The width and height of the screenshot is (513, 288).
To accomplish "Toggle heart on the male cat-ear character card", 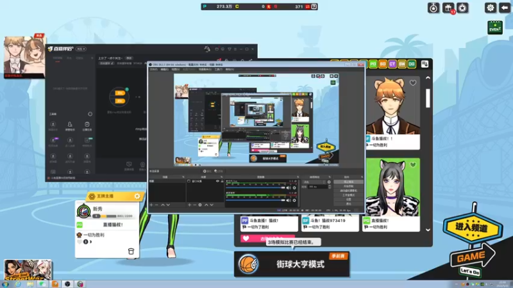I will tap(413, 83).
